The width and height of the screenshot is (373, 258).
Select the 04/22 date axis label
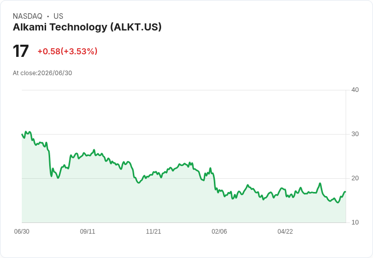tap(285, 232)
